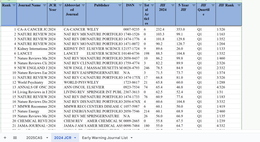Select the Publisher header cell
260x142 pixels.
104,14
